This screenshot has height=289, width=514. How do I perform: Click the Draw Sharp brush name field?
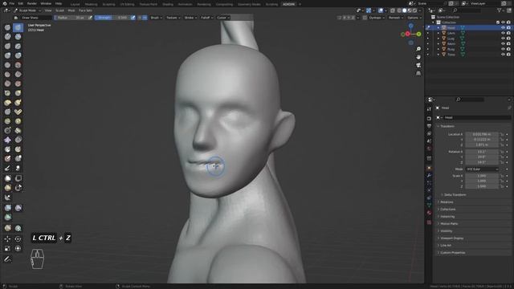click(35, 18)
